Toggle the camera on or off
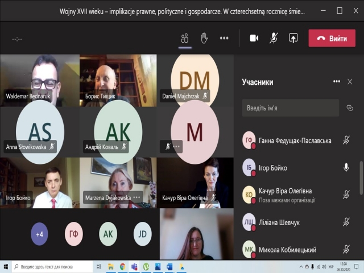 coord(254,38)
